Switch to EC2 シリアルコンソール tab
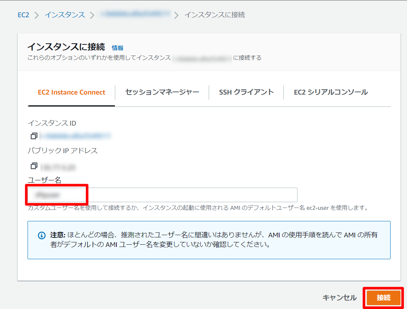 pos(331,92)
